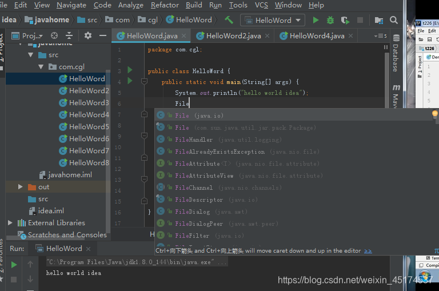Screen dimensions: 439x291
Task: Run with coverage shield icon
Action: point(345,20)
